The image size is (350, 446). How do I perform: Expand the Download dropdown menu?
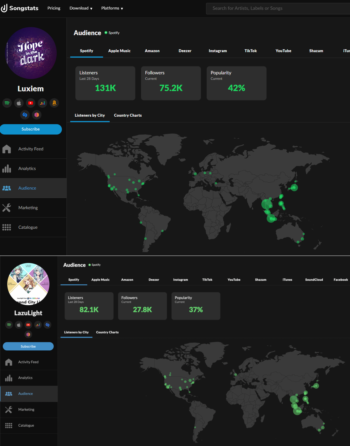(81, 8)
